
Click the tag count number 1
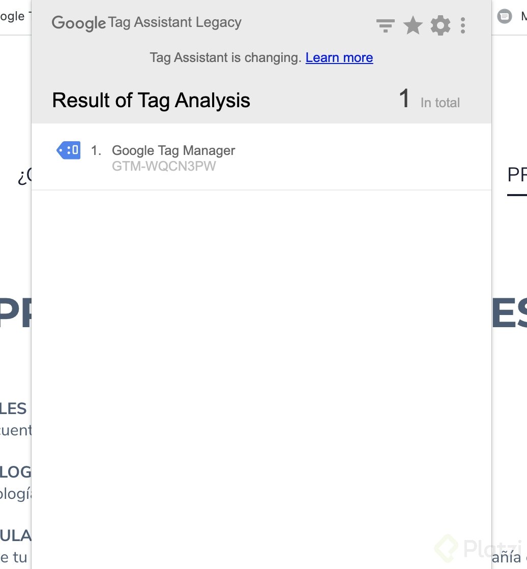(x=404, y=99)
